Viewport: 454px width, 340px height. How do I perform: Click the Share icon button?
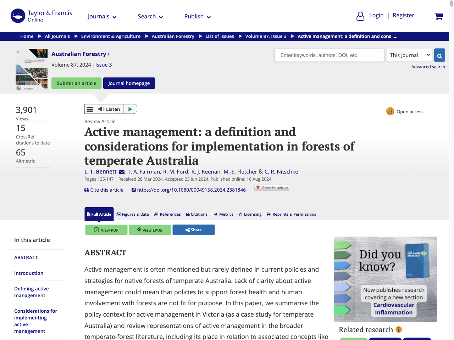click(193, 229)
